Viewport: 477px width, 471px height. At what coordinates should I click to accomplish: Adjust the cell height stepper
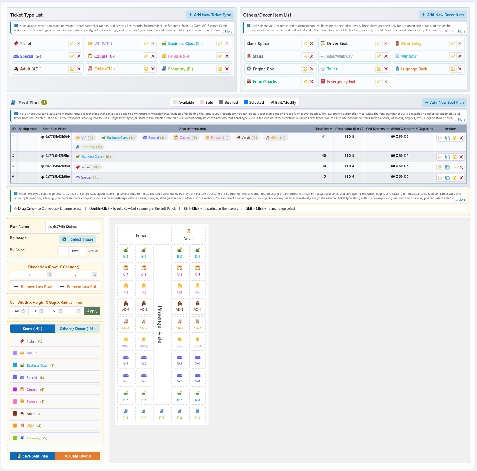coord(42,311)
